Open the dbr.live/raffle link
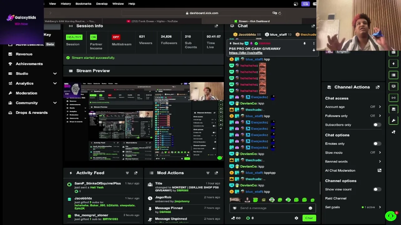Screen dimensions: 401x225 pyautogui.click(x=246, y=53)
